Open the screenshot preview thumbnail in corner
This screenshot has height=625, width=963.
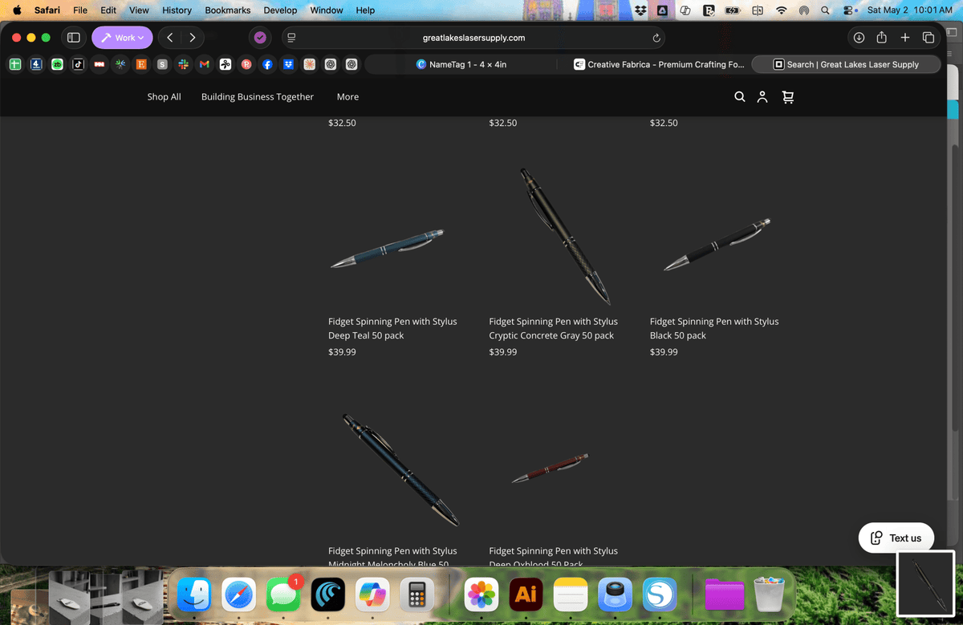tap(925, 583)
